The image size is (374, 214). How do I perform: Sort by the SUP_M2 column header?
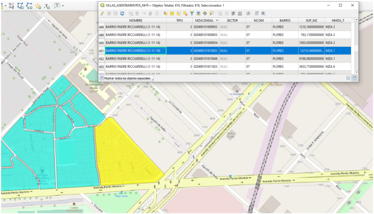point(311,20)
